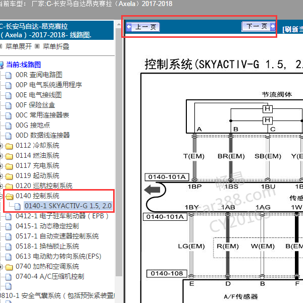This screenshot has height=303, width=303.
Task: Expand the 0112 冷却系统 folder
Action: (x=1, y=146)
